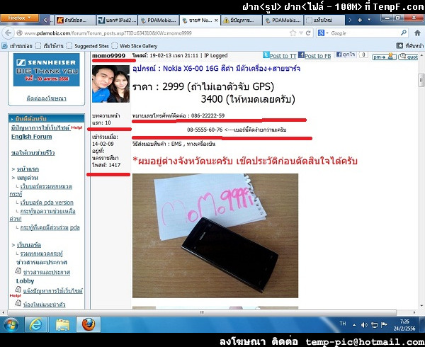The height and width of the screenshot is (347, 425).
Task: Open the เว็บบอร์ด sidebar link
Action: (x=29, y=245)
